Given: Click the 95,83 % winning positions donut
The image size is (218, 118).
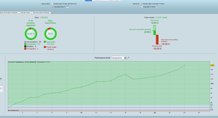Looking at the screenshot, I should [x=31, y=34].
